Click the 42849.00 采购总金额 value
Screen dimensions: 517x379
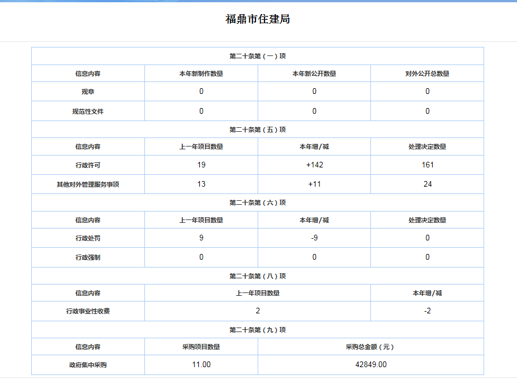coord(371,365)
